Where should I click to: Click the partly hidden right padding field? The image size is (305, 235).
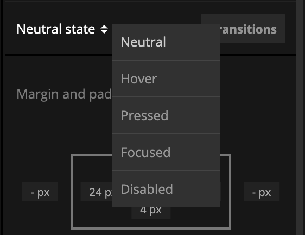pyautogui.click(x=221, y=192)
